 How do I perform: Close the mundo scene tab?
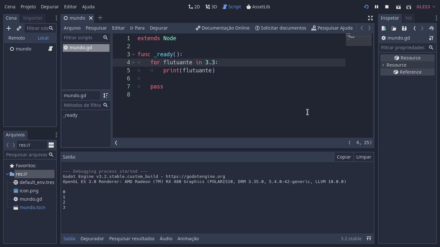click(91, 18)
